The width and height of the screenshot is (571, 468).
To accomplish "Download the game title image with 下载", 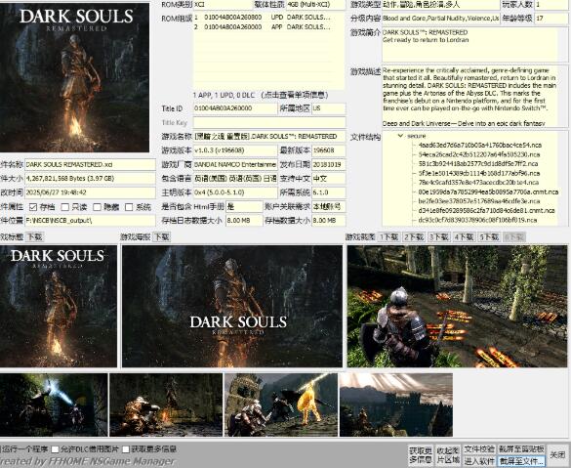I will (34, 236).
